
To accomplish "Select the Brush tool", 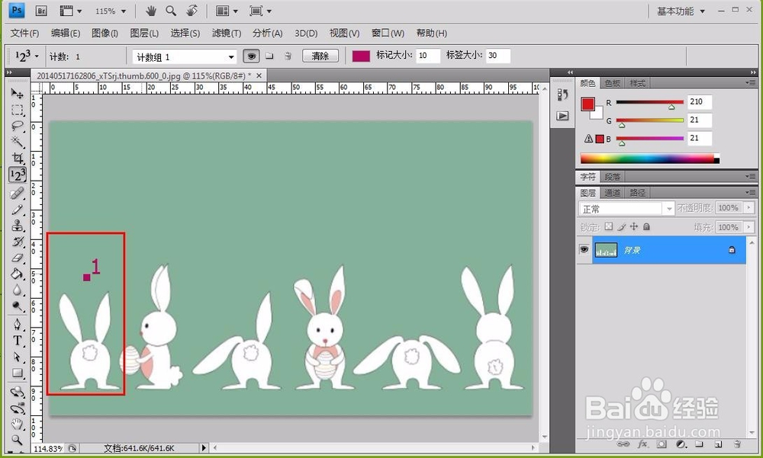I will coord(17,210).
